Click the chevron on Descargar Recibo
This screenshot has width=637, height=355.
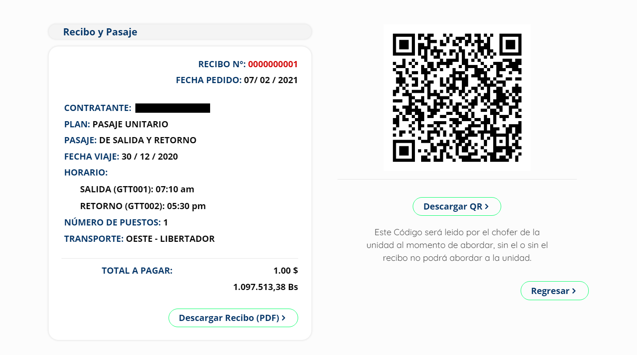click(284, 318)
